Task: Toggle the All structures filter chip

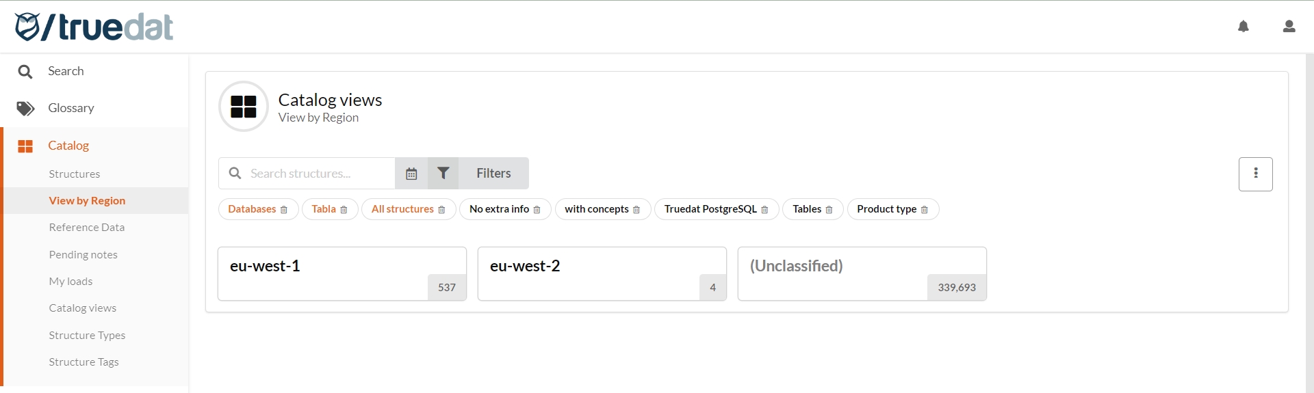Action: [x=402, y=209]
